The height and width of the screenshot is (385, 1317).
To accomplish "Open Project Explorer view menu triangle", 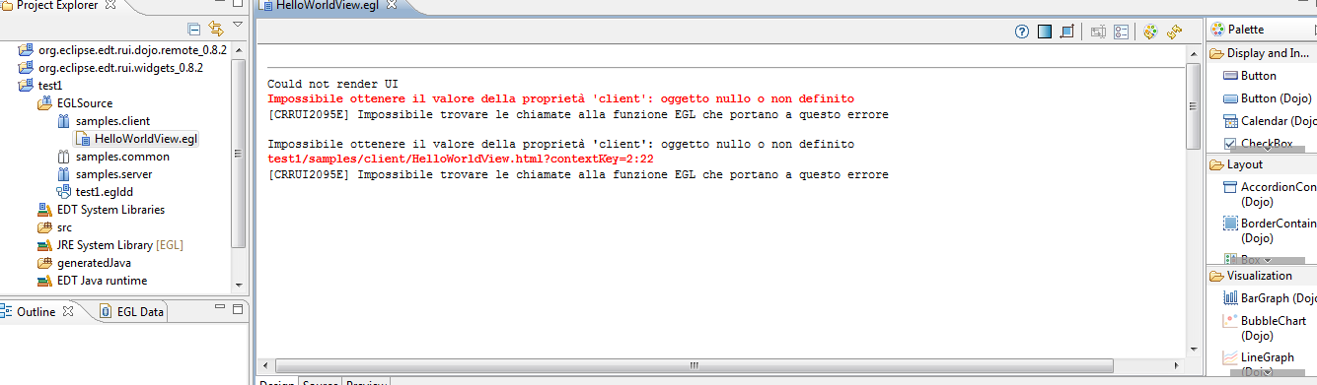I will [x=237, y=25].
